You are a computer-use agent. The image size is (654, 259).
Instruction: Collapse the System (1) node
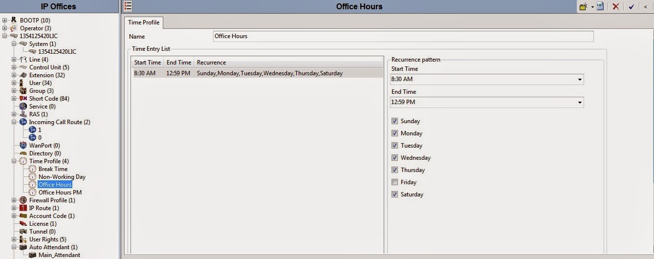click(14, 44)
